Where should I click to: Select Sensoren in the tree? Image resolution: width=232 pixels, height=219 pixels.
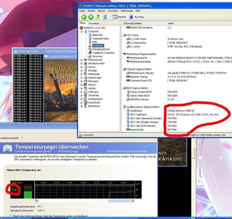pyautogui.click(x=97, y=56)
